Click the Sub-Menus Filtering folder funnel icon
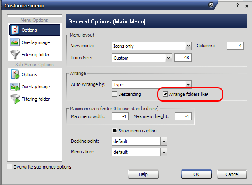Viewport: 252px width, 185px height. click(x=15, y=99)
